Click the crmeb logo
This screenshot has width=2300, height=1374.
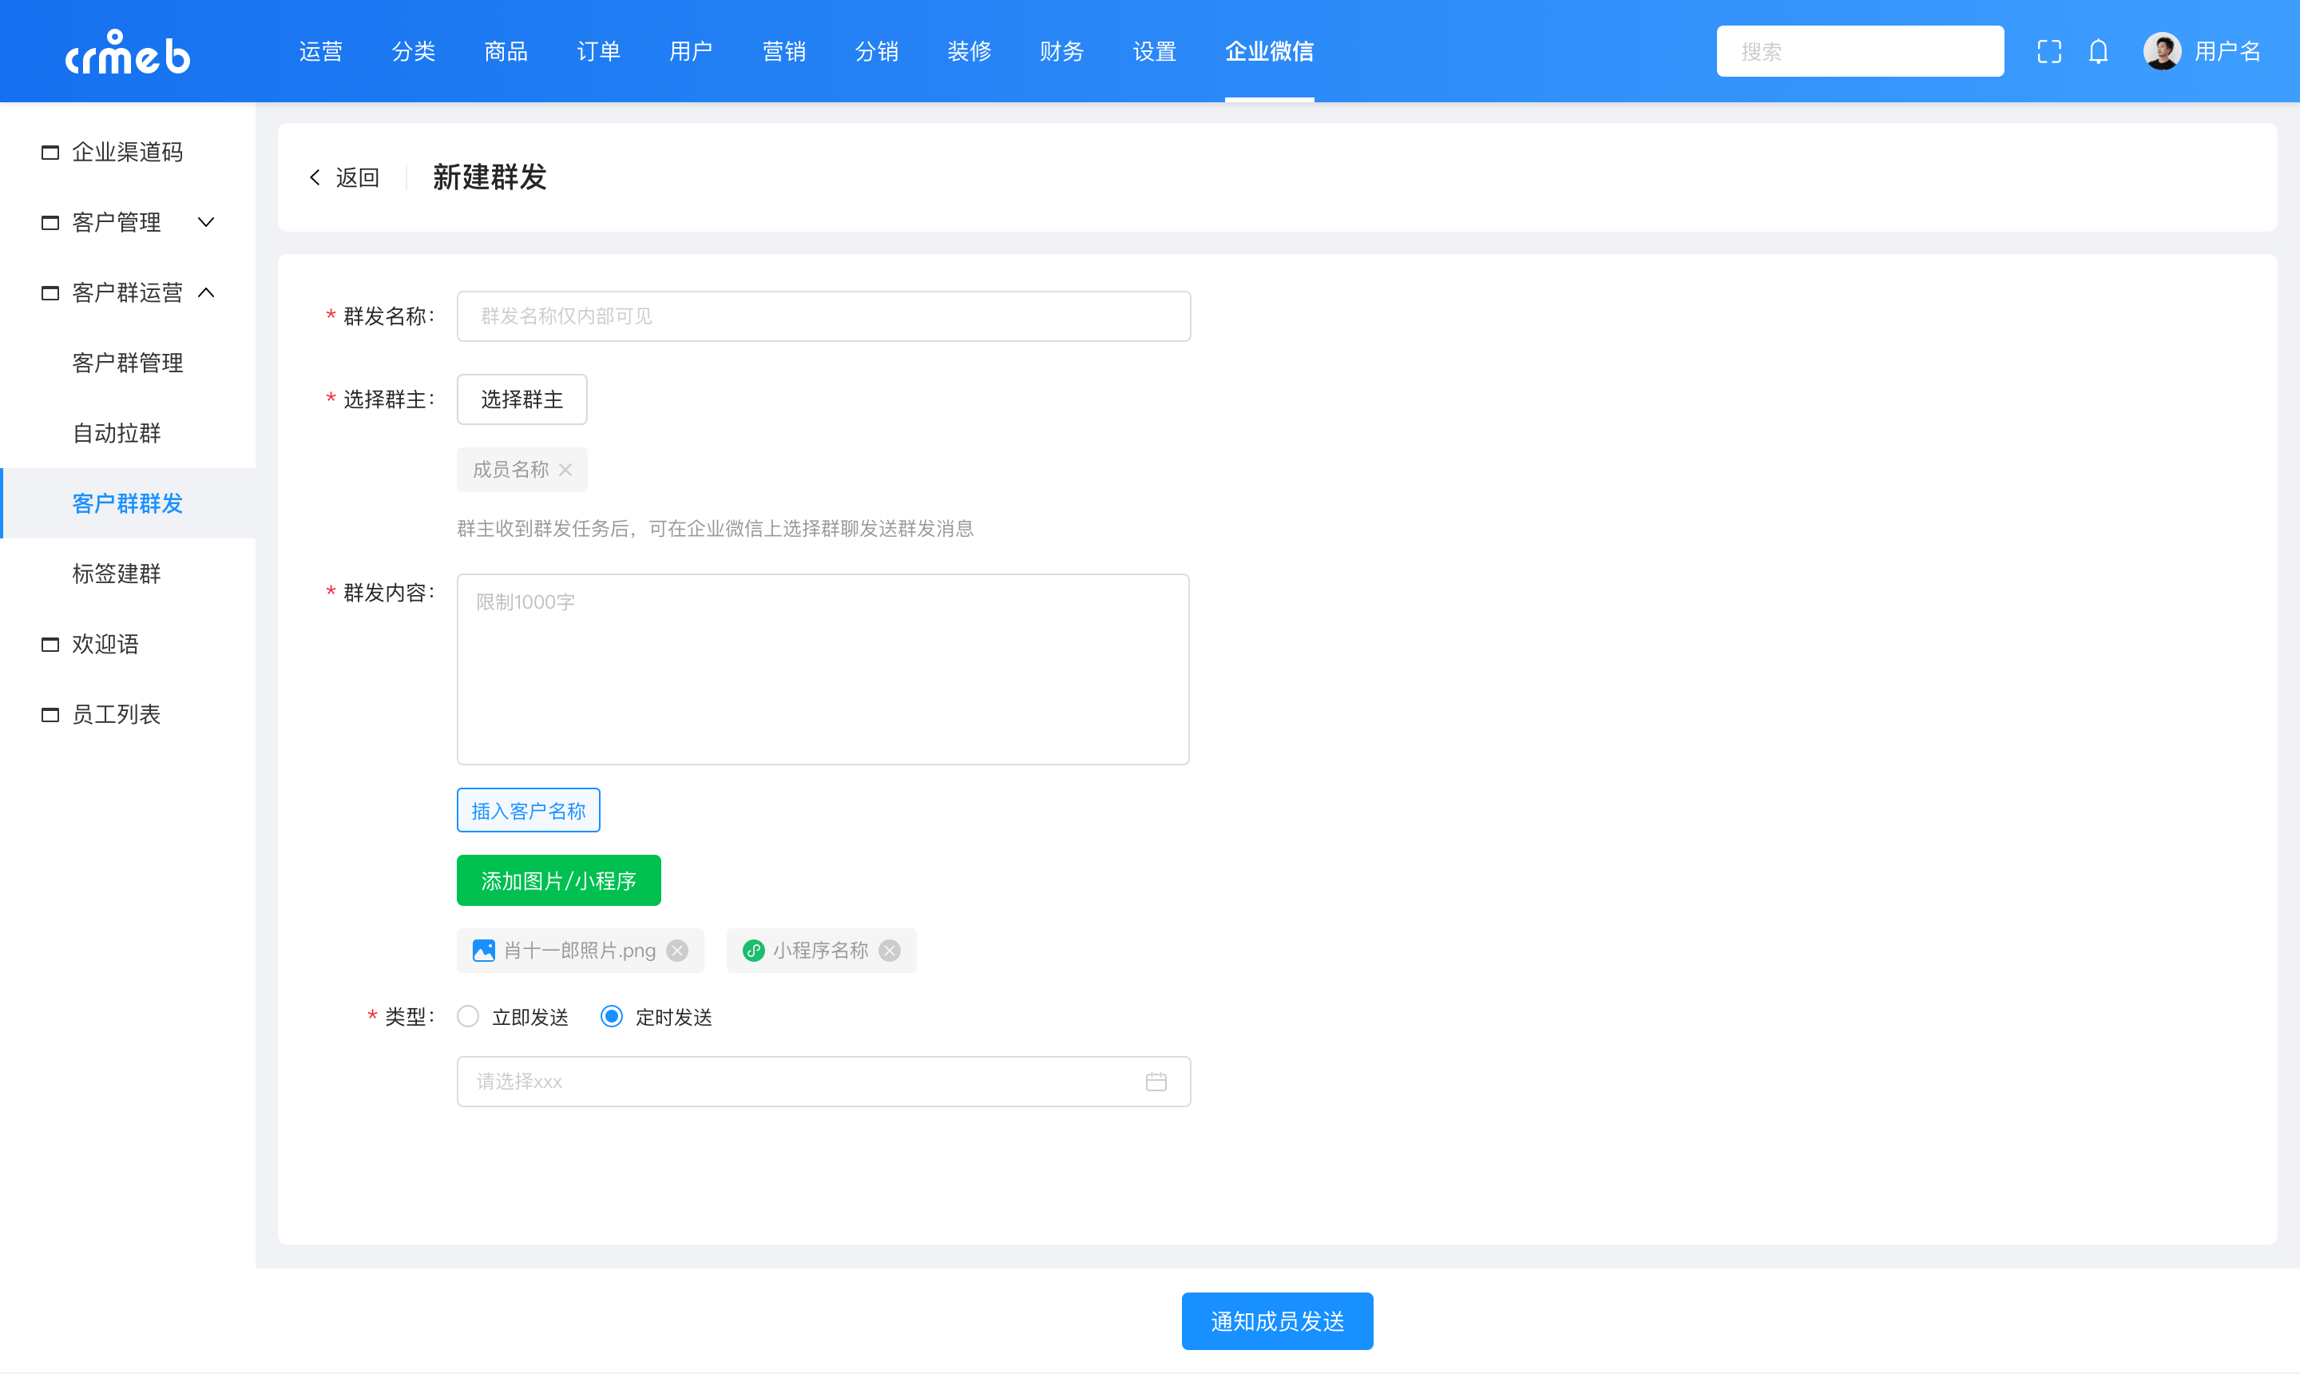pyautogui.click(x=128, y=53)
